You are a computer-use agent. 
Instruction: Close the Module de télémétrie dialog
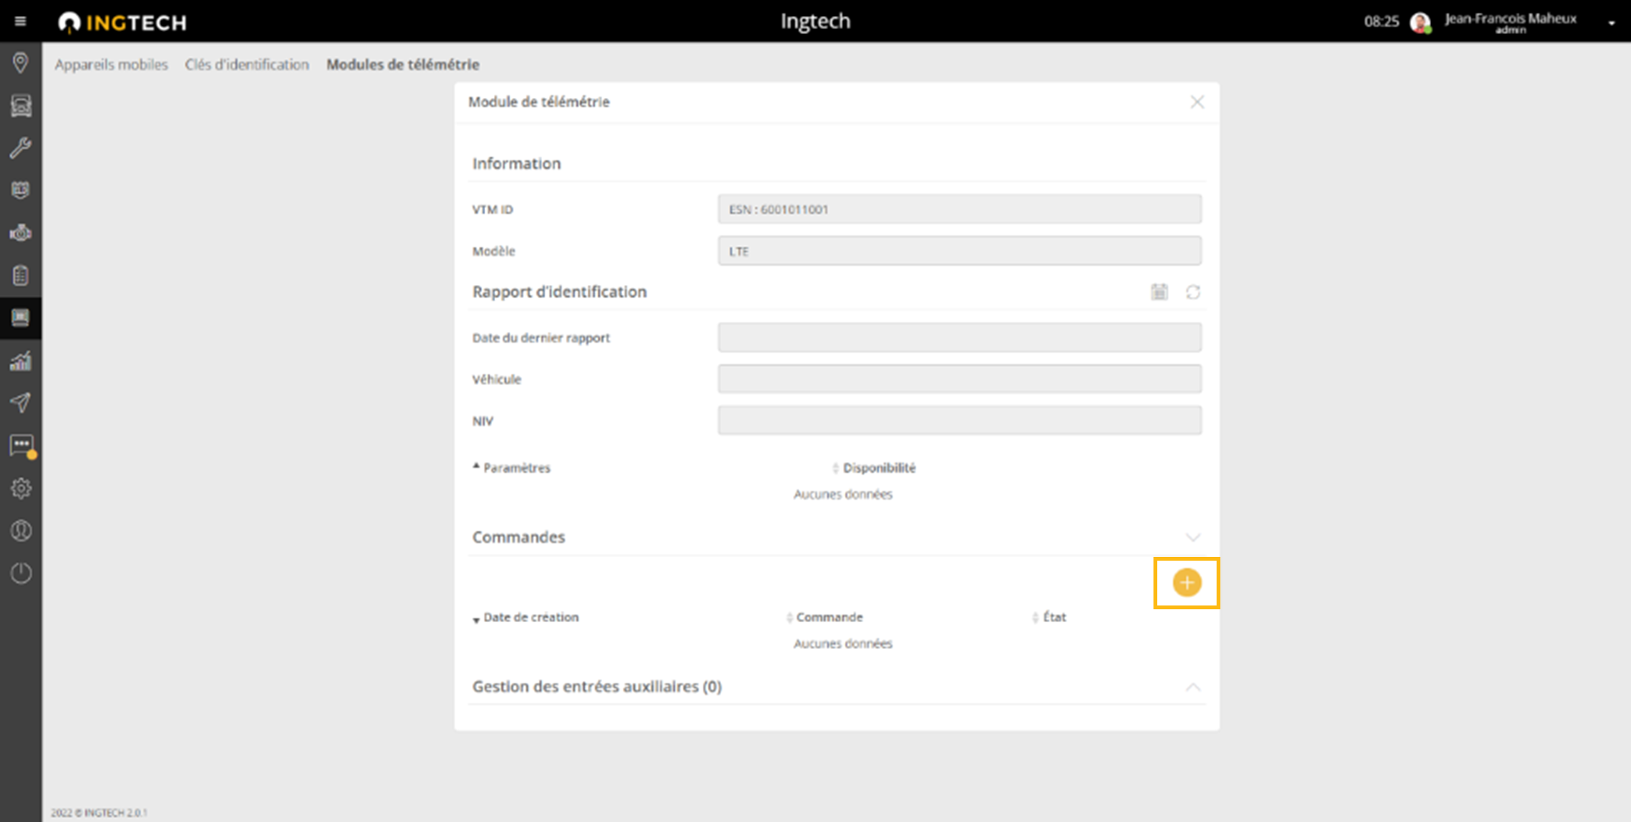tap(1197, 102)
